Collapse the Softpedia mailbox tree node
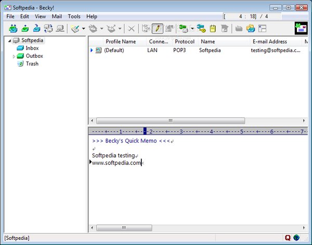The height and width of the screenshot is (245, 312). point(9,41)
